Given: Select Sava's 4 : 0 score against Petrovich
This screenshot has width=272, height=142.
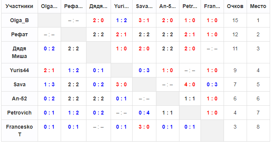Looking at the screenshot, I should (190, 84).
